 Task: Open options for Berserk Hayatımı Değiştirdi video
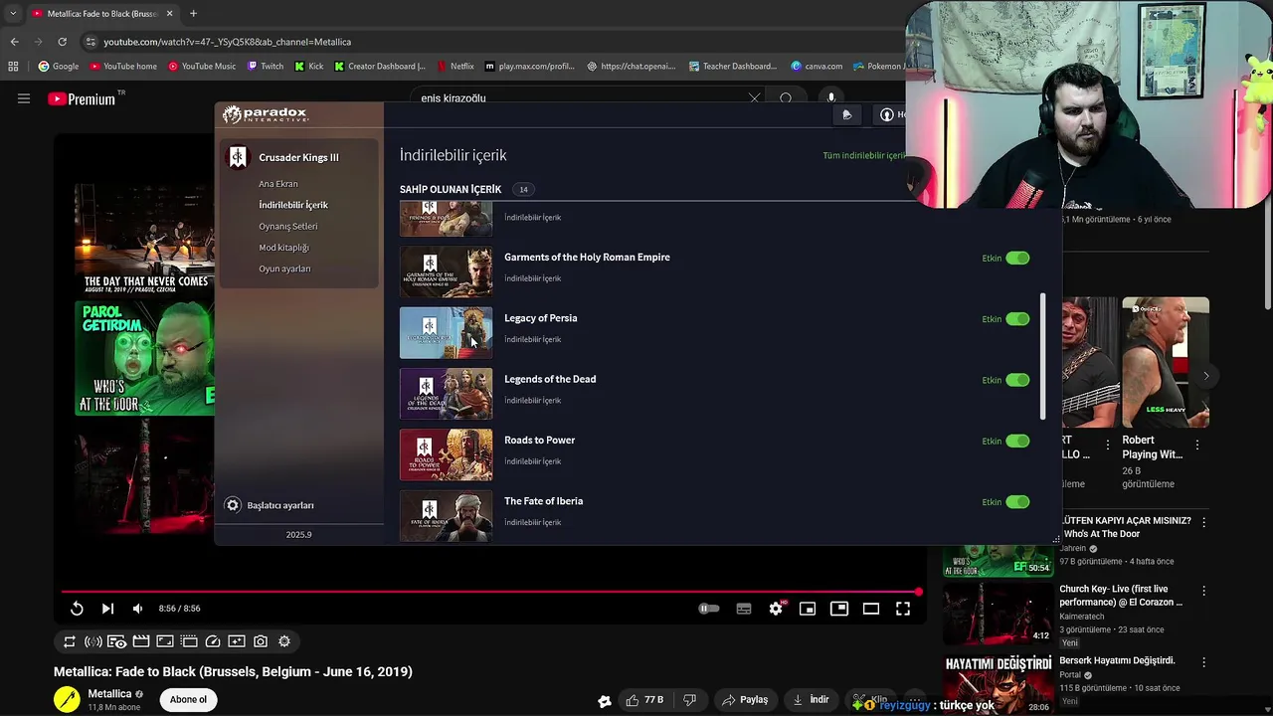(1203, 662)
